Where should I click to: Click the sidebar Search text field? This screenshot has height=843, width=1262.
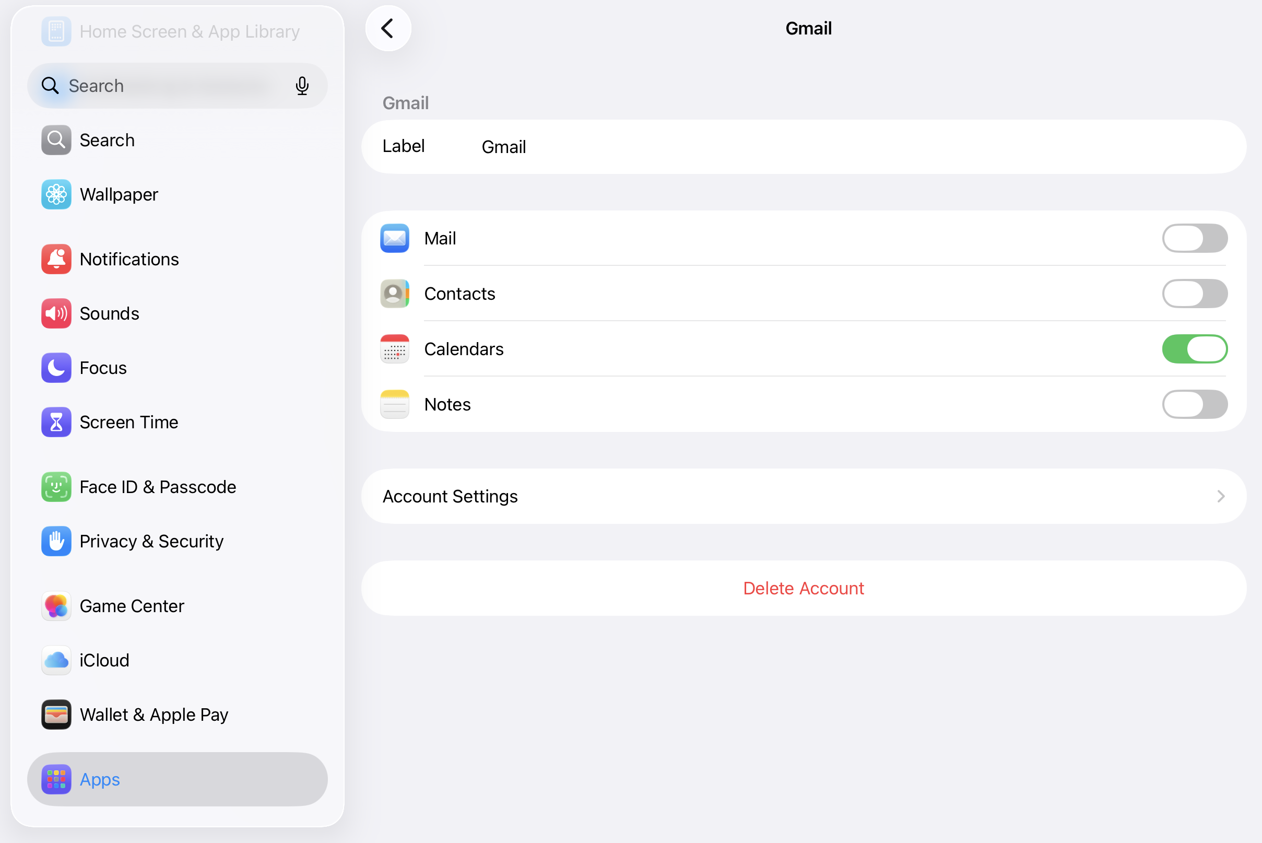pyautogui.click(x=178, y=86)
